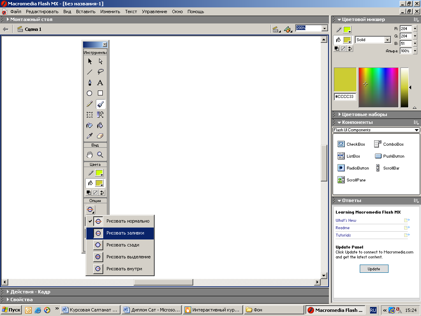Click the Update button
421x316 pixels.
374,269
